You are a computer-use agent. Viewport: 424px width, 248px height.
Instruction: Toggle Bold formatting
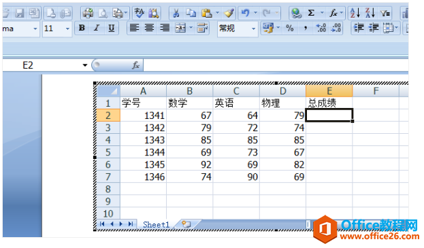click(82, 28)
